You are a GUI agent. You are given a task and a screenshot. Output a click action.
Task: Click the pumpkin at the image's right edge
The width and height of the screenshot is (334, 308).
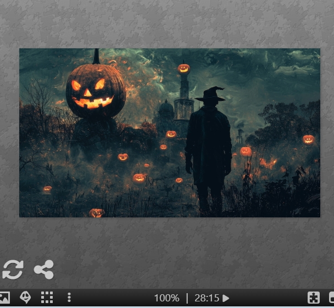308,139
